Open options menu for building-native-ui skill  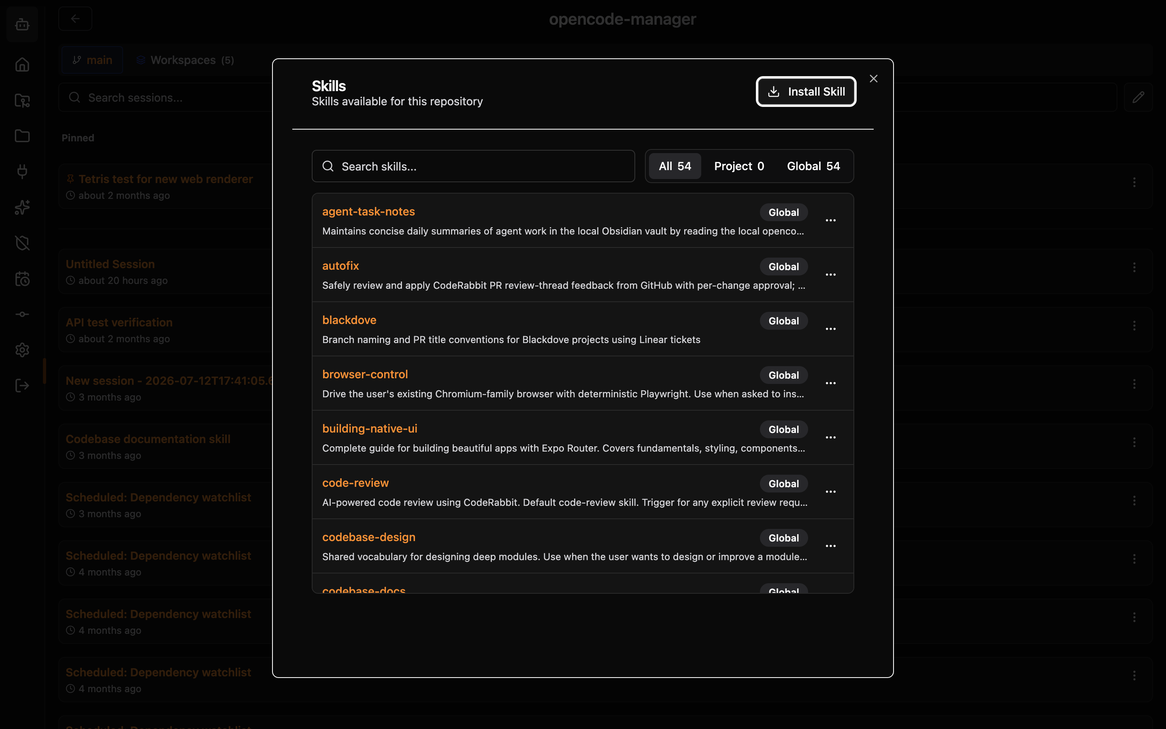(831, 437)
